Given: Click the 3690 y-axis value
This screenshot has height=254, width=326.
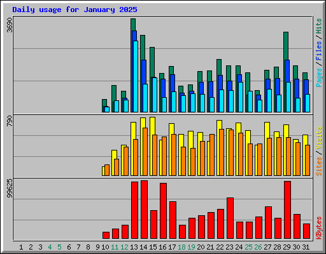Looking at the screenshot, I should pos(10,25).
